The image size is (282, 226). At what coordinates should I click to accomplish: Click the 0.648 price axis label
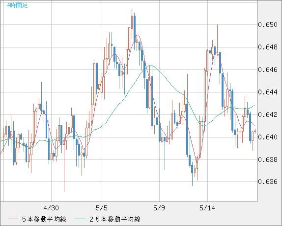pyautogui.click(x=268, y=47)
